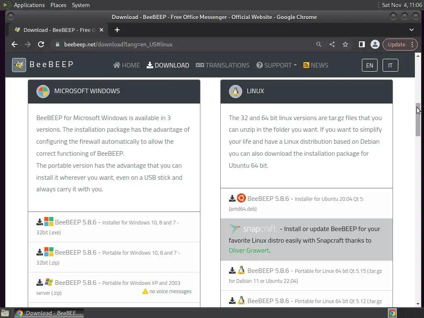Download Portable Linux 64 bit Qt 5.15
Viewport: 424px width, 318px height.
(306, 275)
